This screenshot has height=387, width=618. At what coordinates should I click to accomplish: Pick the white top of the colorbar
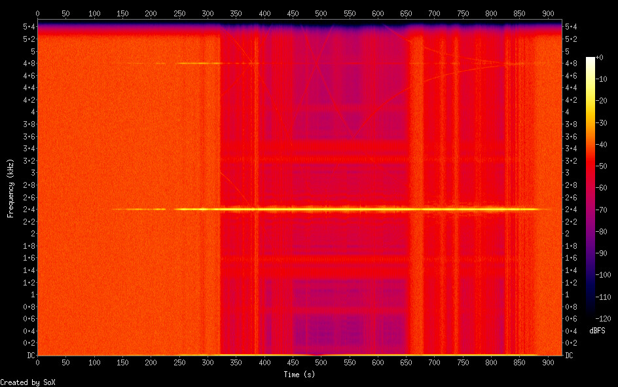591,60
